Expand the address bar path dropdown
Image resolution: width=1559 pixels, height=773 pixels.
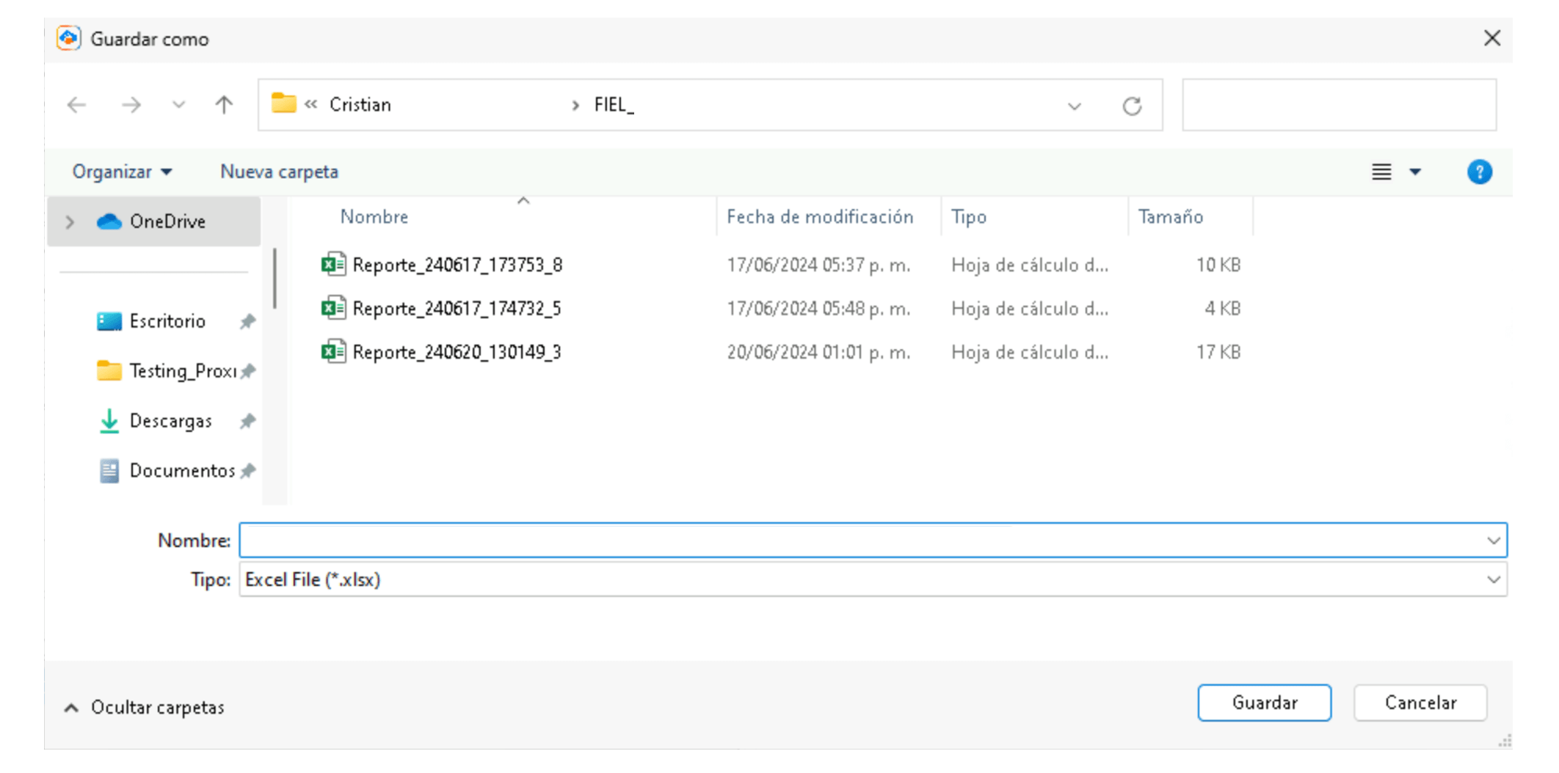1075,106
